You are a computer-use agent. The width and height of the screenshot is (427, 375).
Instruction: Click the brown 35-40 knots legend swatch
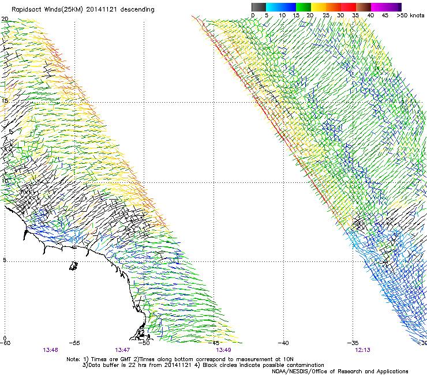point(364,7)
